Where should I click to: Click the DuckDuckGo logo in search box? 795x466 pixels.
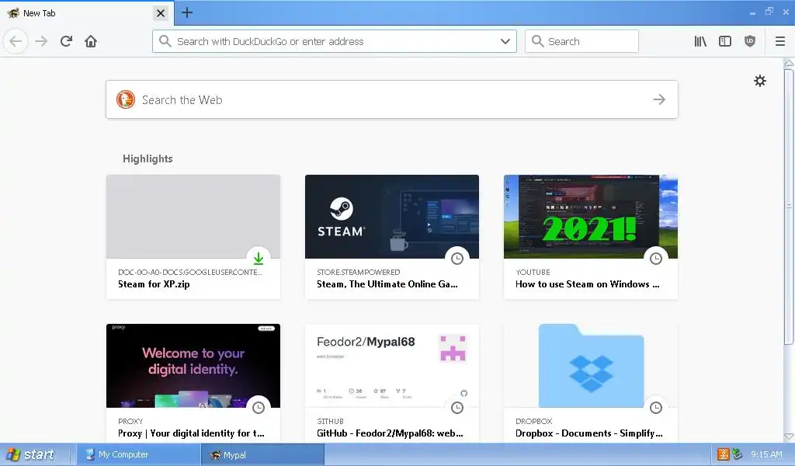pos(126,99)
